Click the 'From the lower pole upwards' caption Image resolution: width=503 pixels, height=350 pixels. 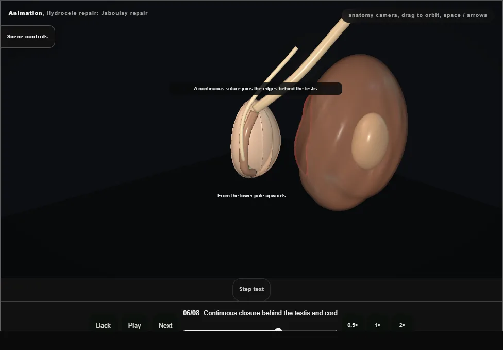coord(252,196)
